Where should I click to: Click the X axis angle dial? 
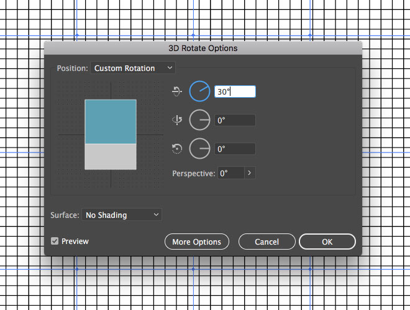pos(199,91)
